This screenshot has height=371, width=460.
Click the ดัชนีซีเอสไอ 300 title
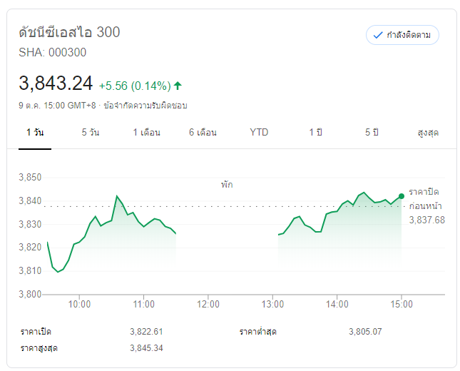coord(69,32)
